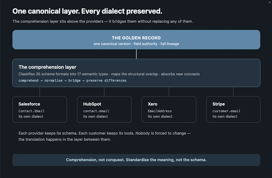This screenshot has width=272, height=178.
Task: Click 'EmailAddress' in the Xero card
Action: click(159, 111)
